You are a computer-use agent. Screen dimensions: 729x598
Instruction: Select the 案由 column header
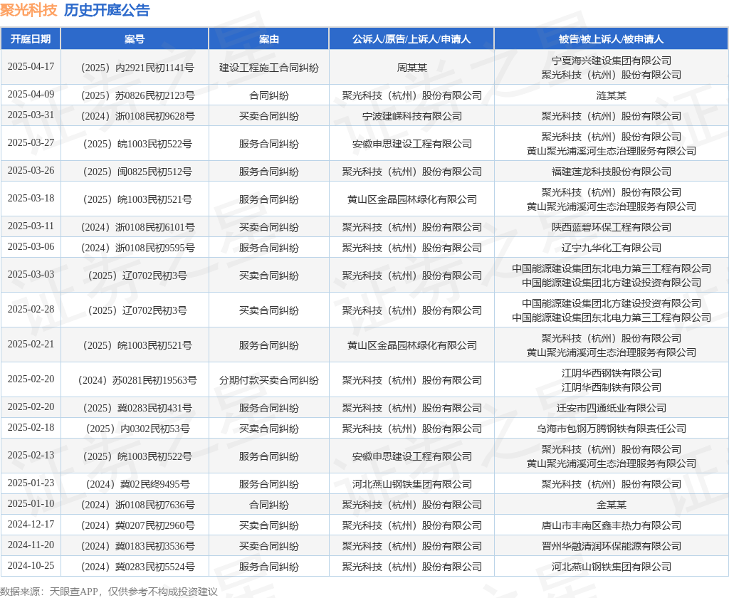tap(268, 39)
